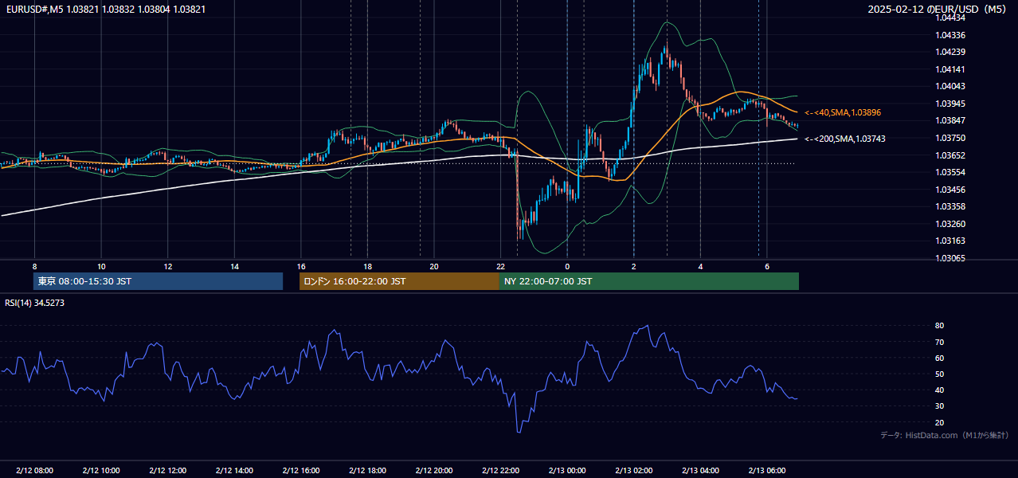Screen dimensions: 1018x478
Task: Click the 40 SMA 1.03896 label
Action: click(x=844, y=113)
